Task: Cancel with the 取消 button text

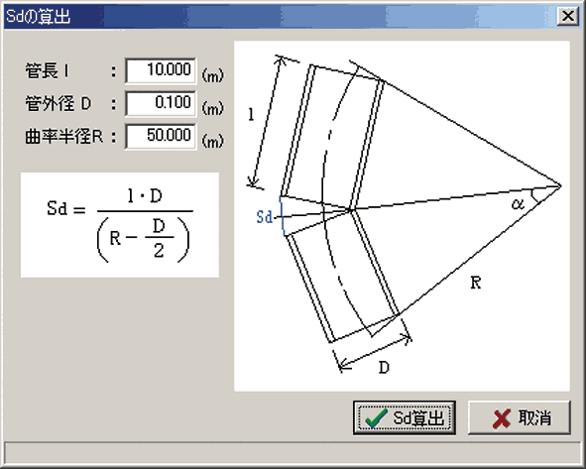Action: pos(534,417)
